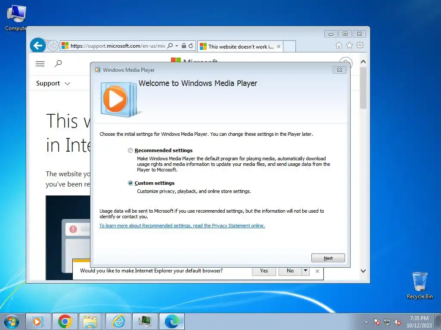Viewport: 441px width, 330px height.
Task: Click the Show desktop strip on taskbar
Action: tap(438, 321)
